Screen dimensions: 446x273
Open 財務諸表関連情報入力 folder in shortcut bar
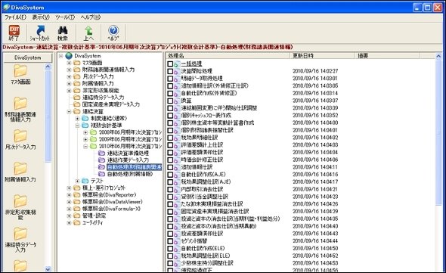pos(20,104)
